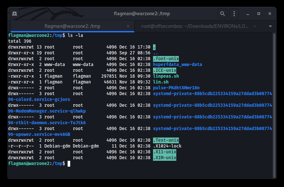
Task: Click the 96-ModemManager.service-qlhwkp text
Action: [x=47, y=111]
